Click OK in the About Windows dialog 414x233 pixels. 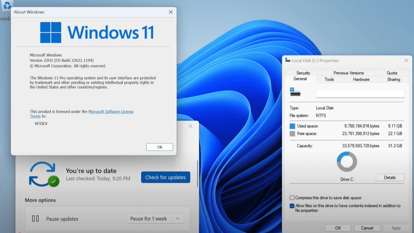tap(159, 147)
